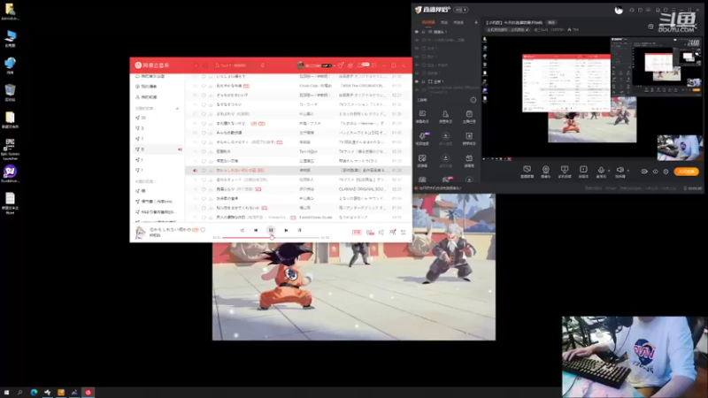Open Douyu settings gear beside the start streaming button
The image size is (708, 398).
click(x=666, y=172)
